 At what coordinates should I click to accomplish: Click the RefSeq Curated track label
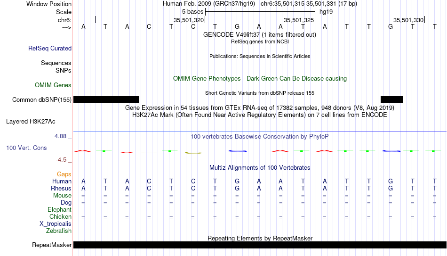pos(50,48)
